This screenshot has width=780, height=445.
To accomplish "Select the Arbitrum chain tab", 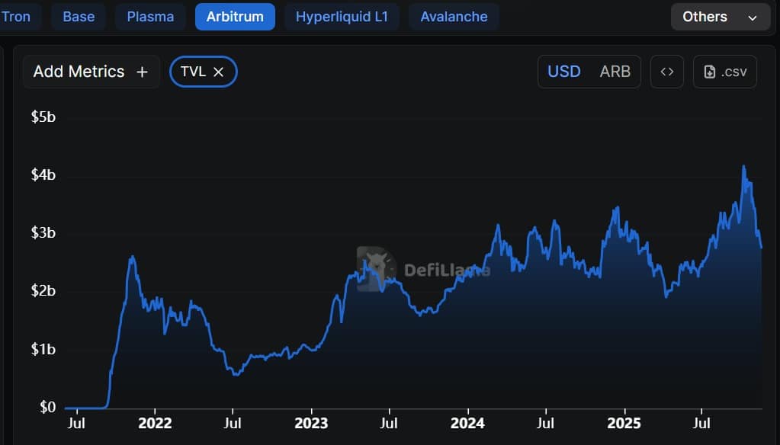I will pos(235,17).
